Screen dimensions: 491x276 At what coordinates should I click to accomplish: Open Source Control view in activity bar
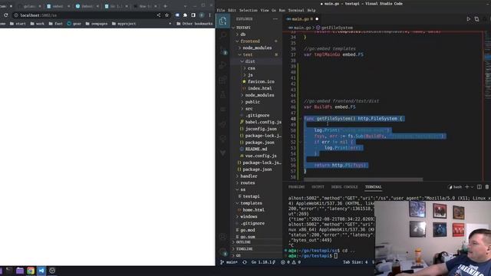point(223,50)
